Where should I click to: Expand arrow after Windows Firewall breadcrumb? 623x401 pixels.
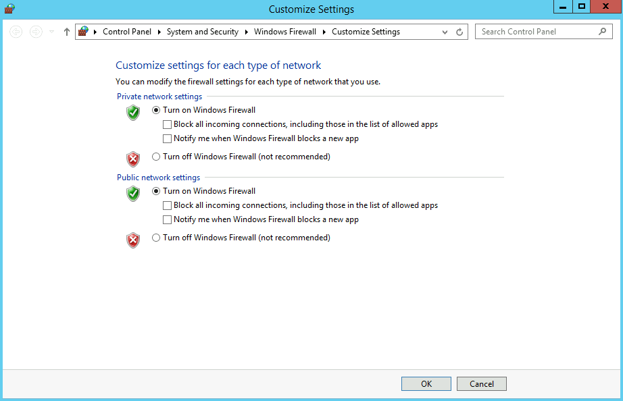[324, 32]
